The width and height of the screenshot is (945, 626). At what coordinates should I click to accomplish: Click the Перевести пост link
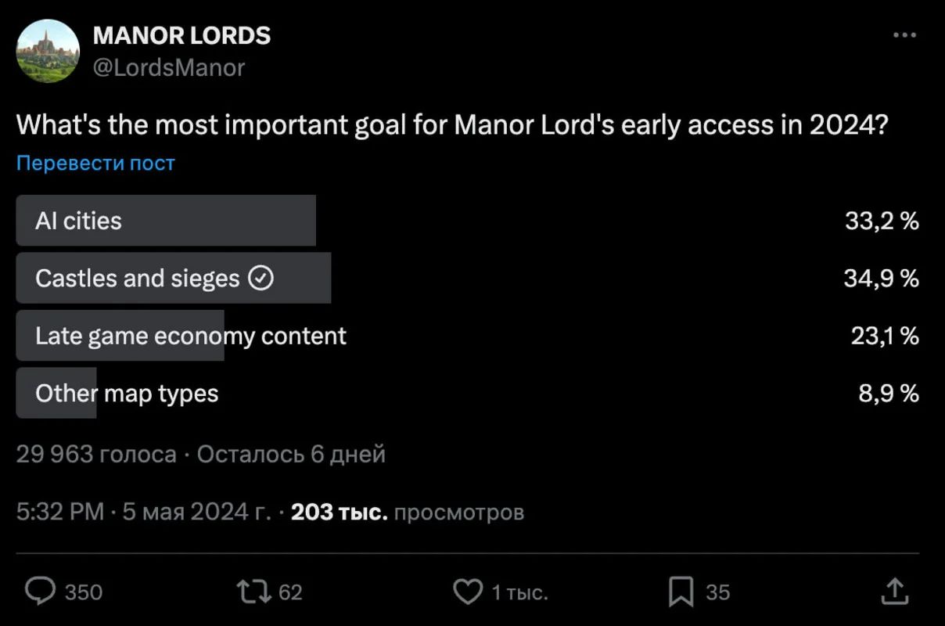95,163
